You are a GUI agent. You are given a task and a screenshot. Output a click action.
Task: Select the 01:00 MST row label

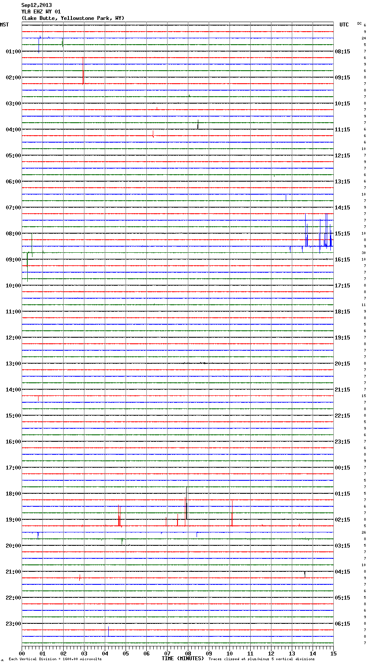coord(13,52)
